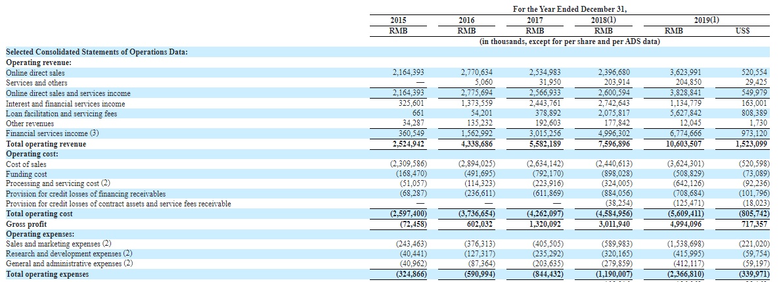Viewport: 781px width, 282px height.
Task: Select the "Funding cost" row label
Action: [26, 174]
